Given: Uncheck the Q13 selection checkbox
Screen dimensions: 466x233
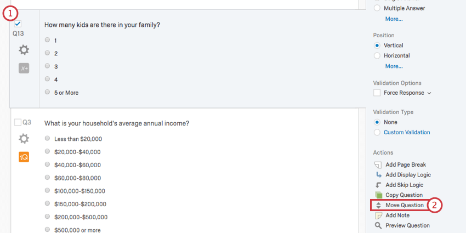Looking at the screenshot, I should (x=18, y=24).
